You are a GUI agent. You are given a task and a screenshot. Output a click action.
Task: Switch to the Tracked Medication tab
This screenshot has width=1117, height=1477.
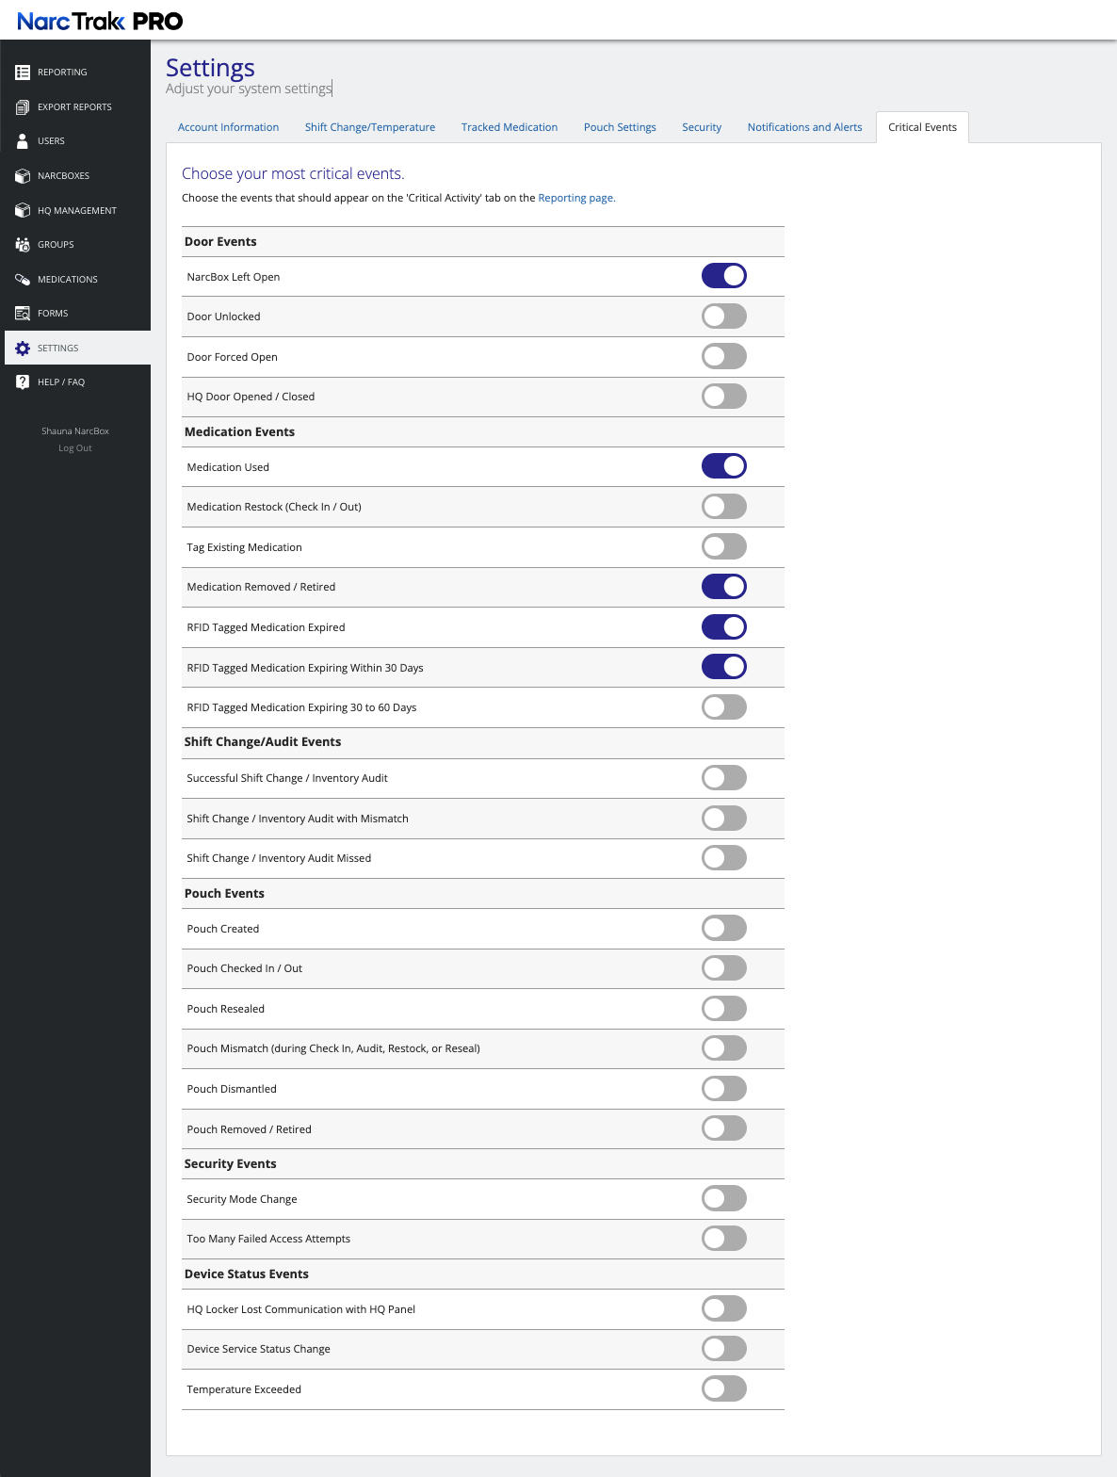click(x=510, y=127)
